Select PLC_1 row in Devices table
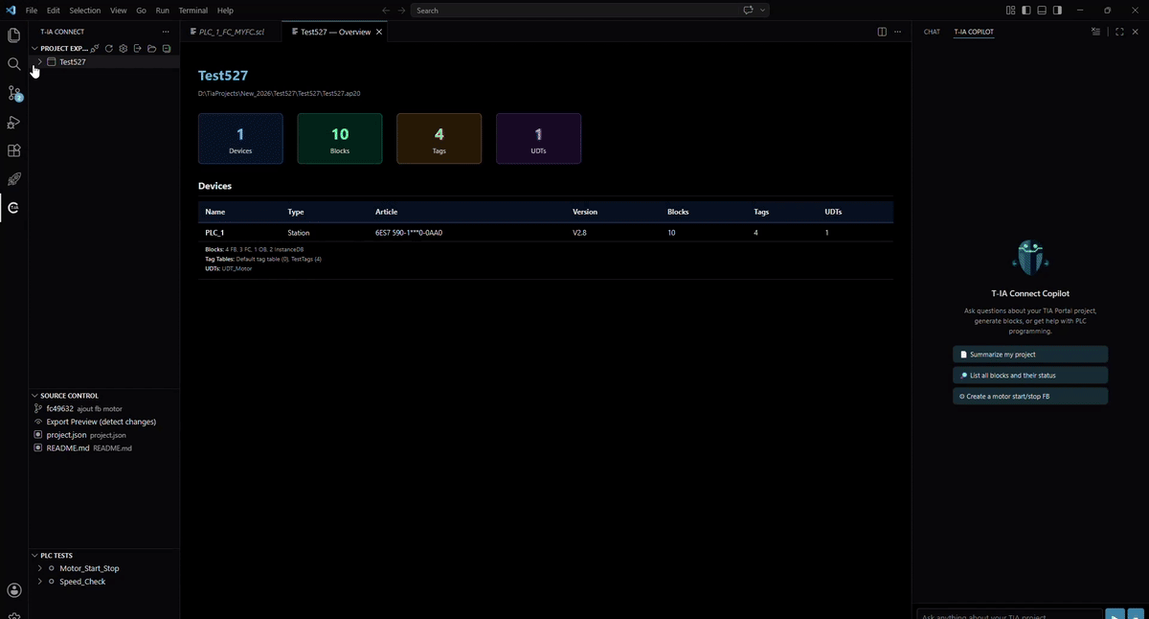Screen dimensions: 1149x619 pyautogui.click(x=546, y=233)
